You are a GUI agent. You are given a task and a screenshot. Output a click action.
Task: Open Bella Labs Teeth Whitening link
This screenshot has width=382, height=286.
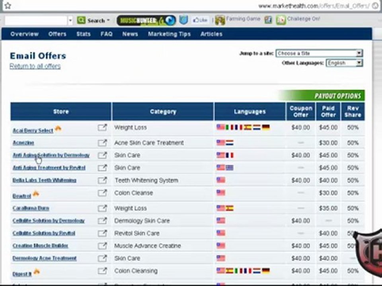coord(44,180)
